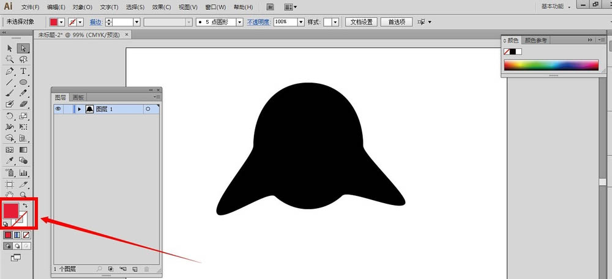Open the 5 点圆形 brush dropdown
The image size is (612, 279).
pyautogui.click(x=239, y=22)
